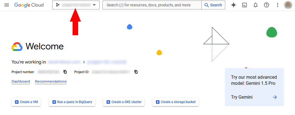Open the help question mark menu
This screenshot has height=115, width=295.
[267, 5]
